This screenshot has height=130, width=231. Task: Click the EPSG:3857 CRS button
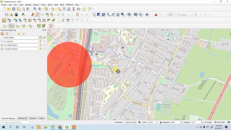click(x=220, y=122)
